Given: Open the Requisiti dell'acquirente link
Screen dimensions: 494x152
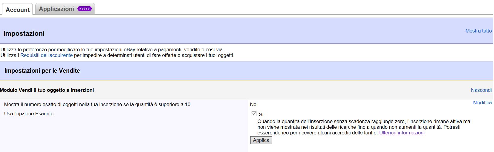Looking at the screenshot, I should coord(46,55).
